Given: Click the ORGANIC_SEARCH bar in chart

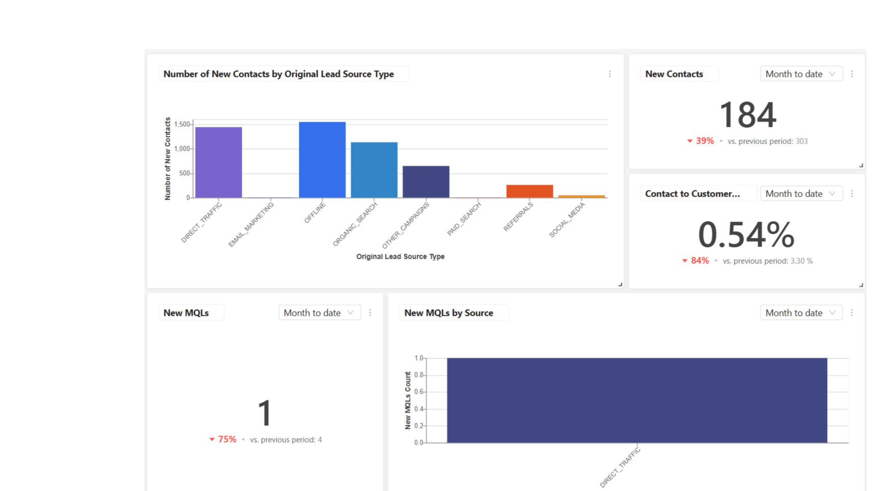Looking at the screenshot, I should click(x=374, y=170).
